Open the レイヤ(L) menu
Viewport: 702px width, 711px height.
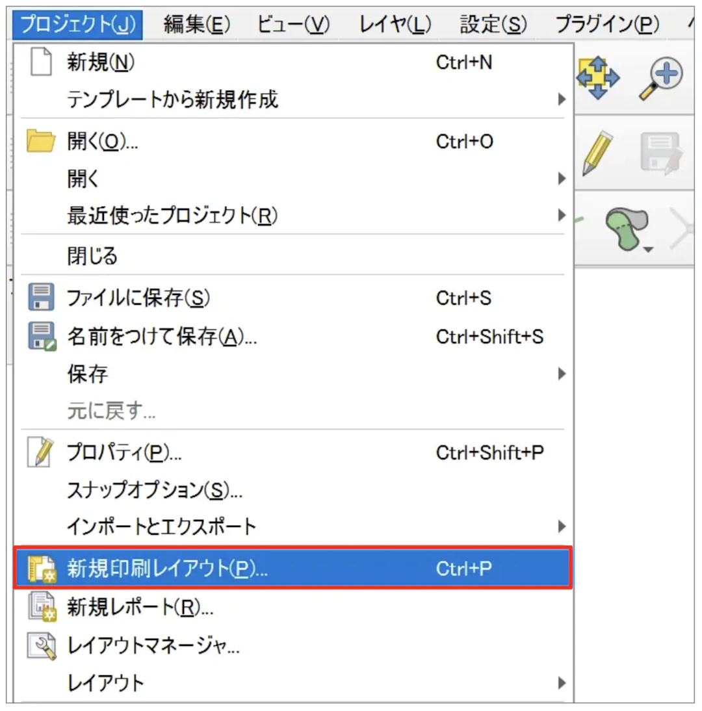[x=395, y=25]
